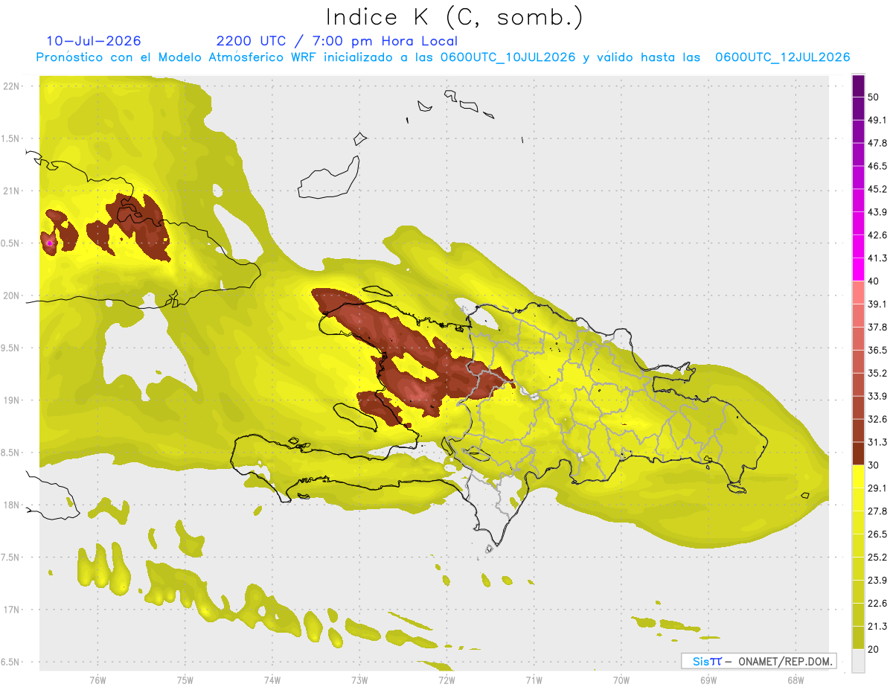Click the "19N" latitude label
Image resolution: width=893 pixels, height=690 pixels.
[x=11, y=400]
